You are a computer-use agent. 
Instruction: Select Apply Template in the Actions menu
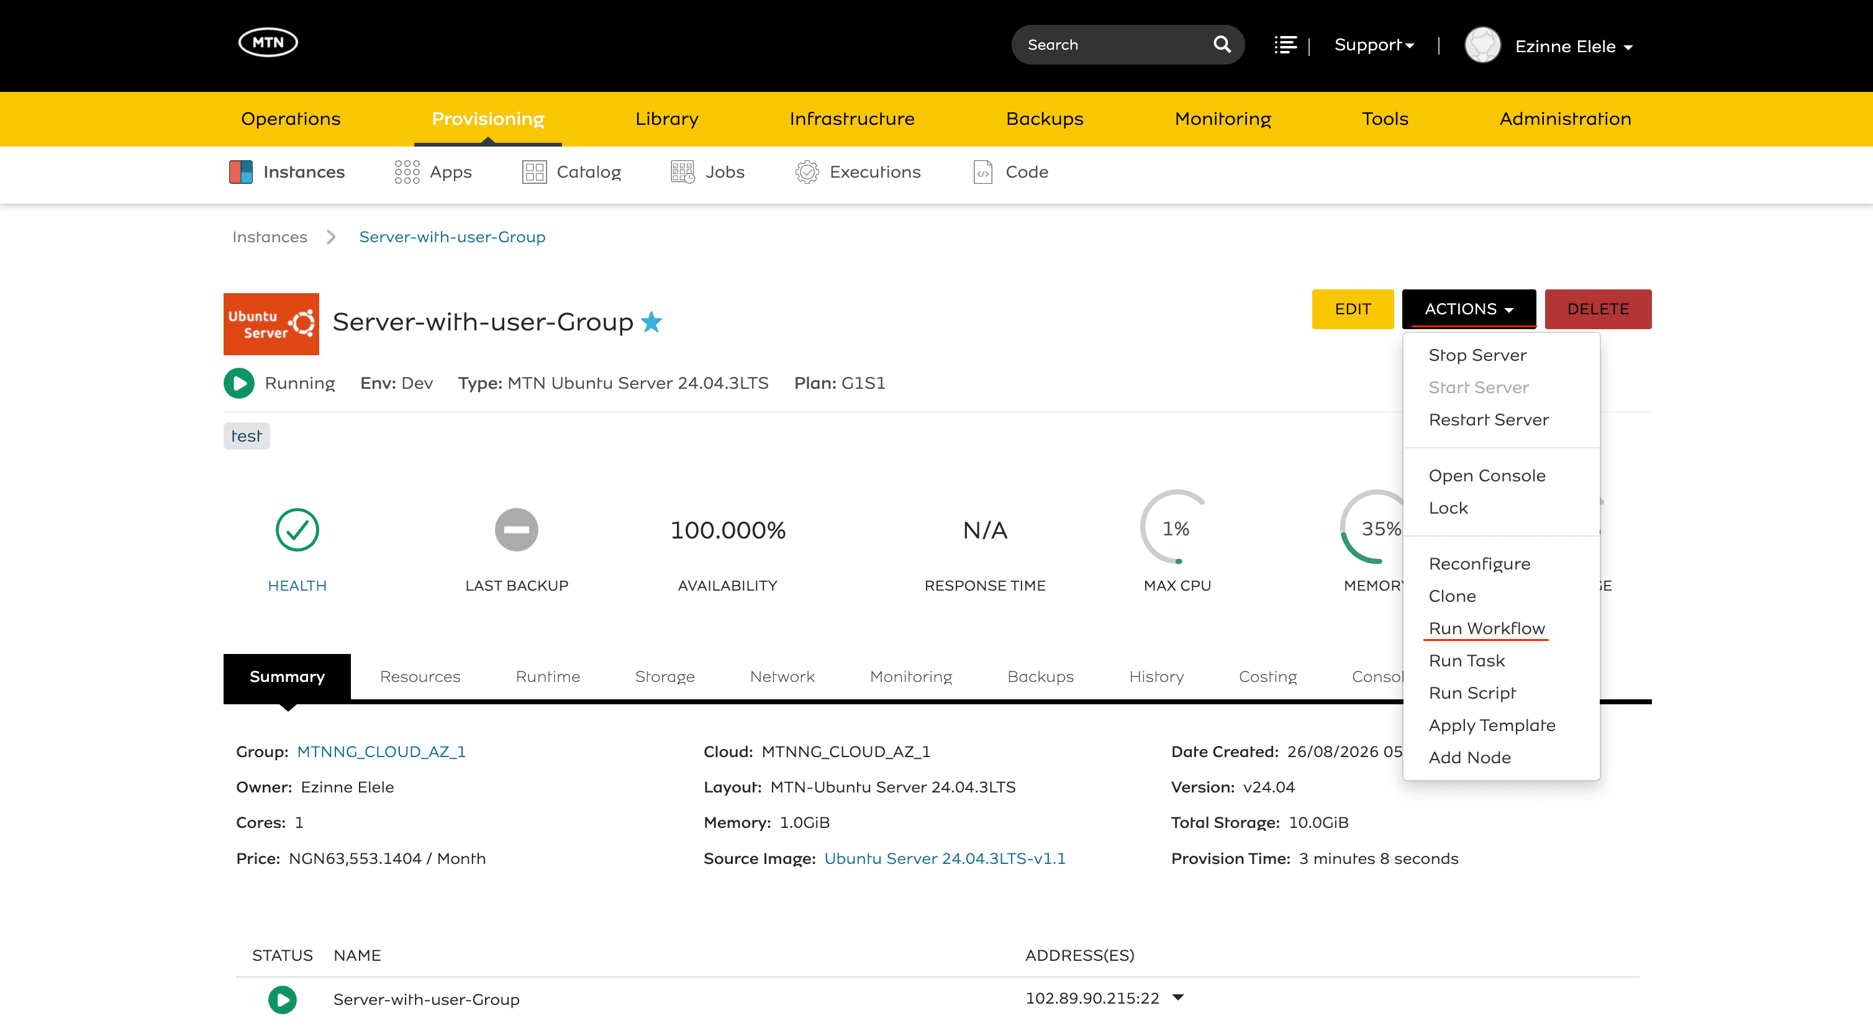pos(1492,725)
